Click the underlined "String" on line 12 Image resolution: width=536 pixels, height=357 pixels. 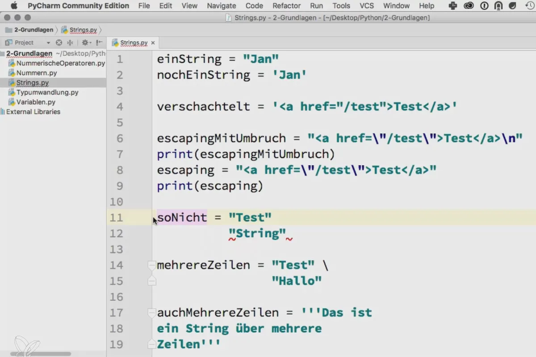pos(257,233)
